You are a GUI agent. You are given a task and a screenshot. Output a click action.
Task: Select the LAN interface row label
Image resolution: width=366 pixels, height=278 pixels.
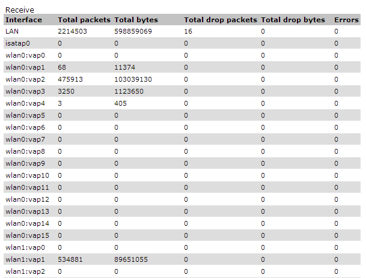coord(11,31)
